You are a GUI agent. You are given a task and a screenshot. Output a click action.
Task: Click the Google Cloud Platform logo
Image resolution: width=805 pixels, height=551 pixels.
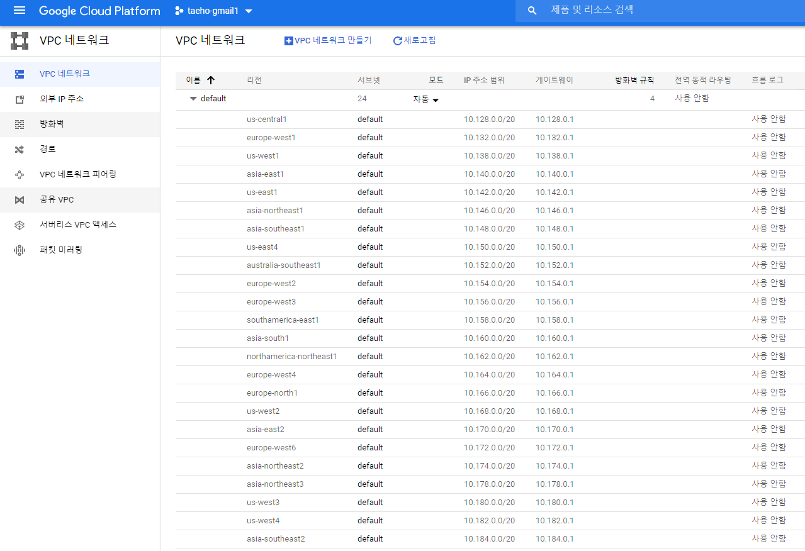[x=99, y=11]
